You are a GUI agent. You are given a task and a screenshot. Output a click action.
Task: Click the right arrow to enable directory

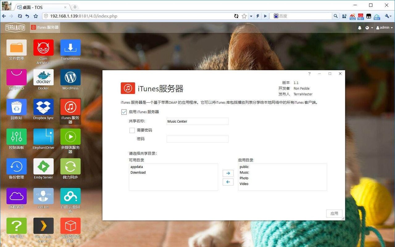[228, 173]
